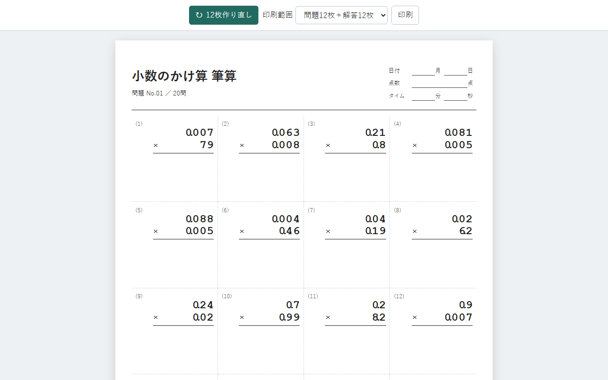
Task: Click the value 0.9 in problem 12
Action: point(466,305)
